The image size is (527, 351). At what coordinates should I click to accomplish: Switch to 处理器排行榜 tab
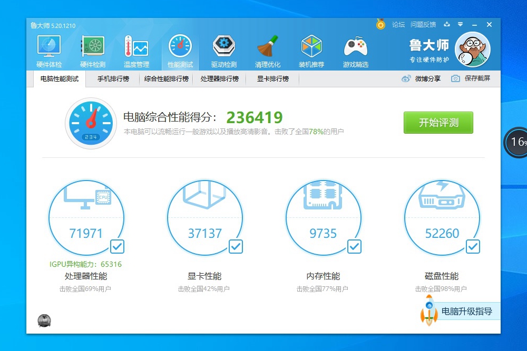point(219,79)
